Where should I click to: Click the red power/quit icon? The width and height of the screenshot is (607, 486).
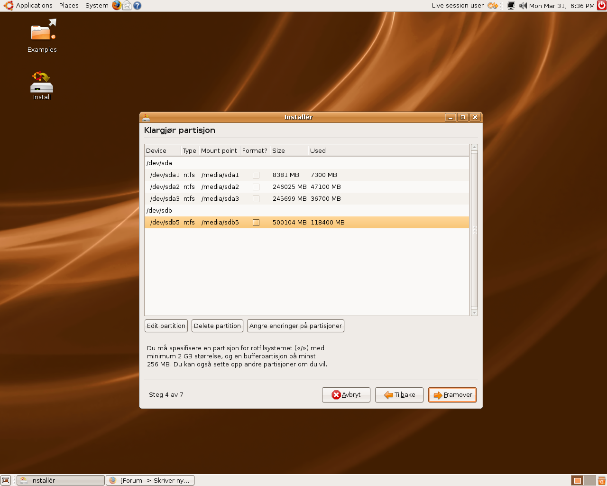[x=602, y=6]
